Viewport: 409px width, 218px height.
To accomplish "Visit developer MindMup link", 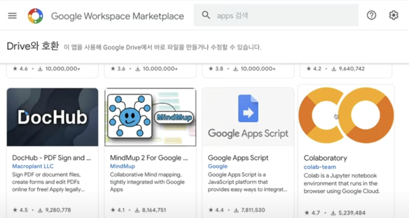I will click(x=122, y=166).
